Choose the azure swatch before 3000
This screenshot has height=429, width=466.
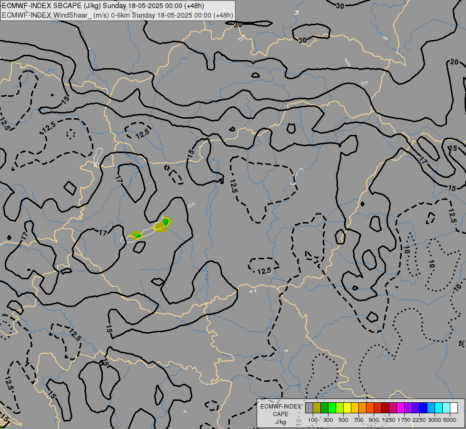click(431, 408)
